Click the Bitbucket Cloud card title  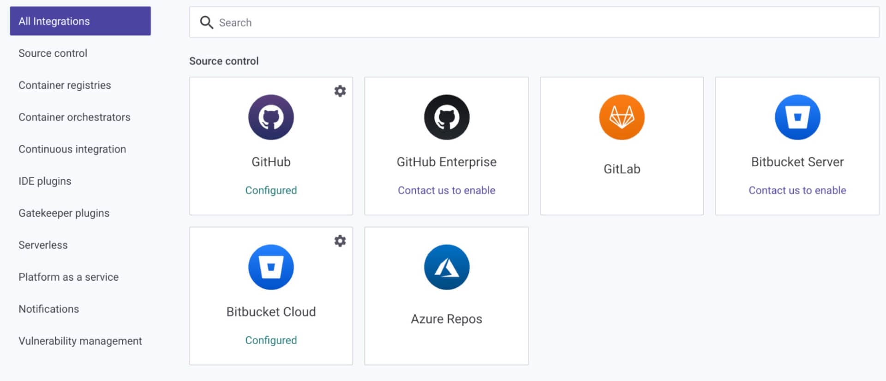tap(271, 312)
